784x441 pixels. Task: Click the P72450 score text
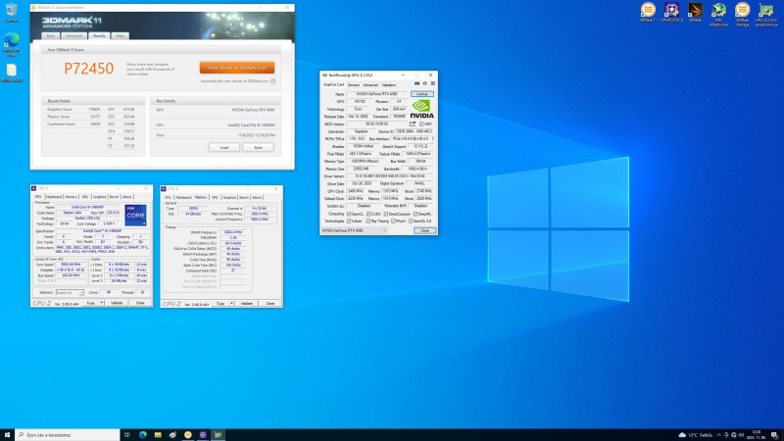88,69
